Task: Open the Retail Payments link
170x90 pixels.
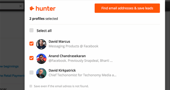Action: click(x=12, y=75)
